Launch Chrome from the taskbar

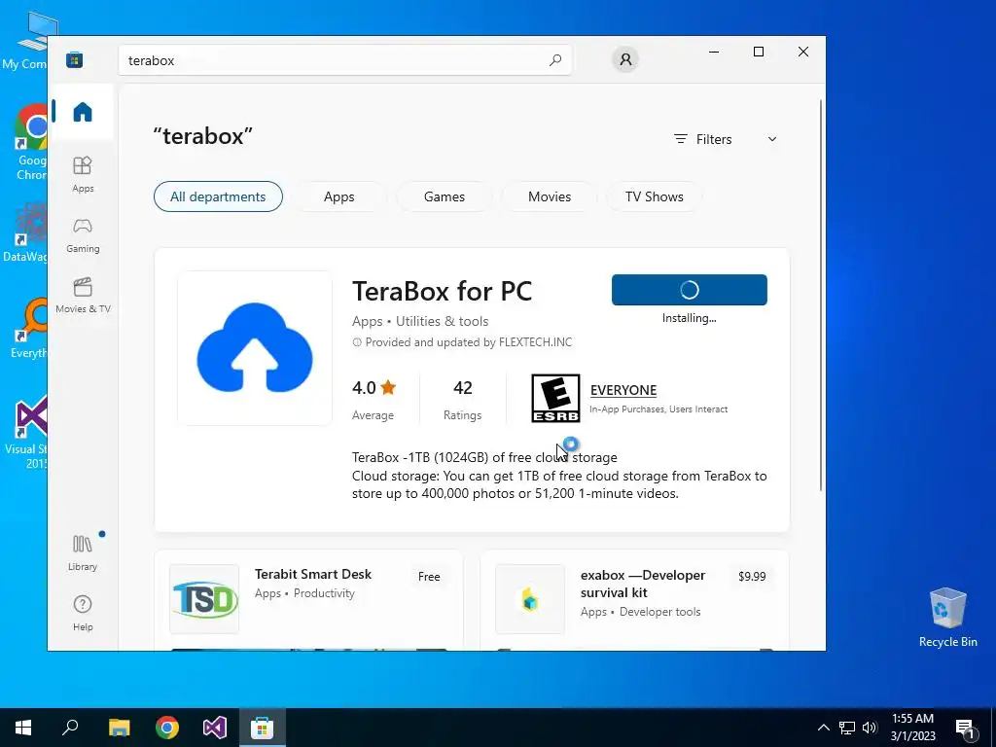(167, 728)
